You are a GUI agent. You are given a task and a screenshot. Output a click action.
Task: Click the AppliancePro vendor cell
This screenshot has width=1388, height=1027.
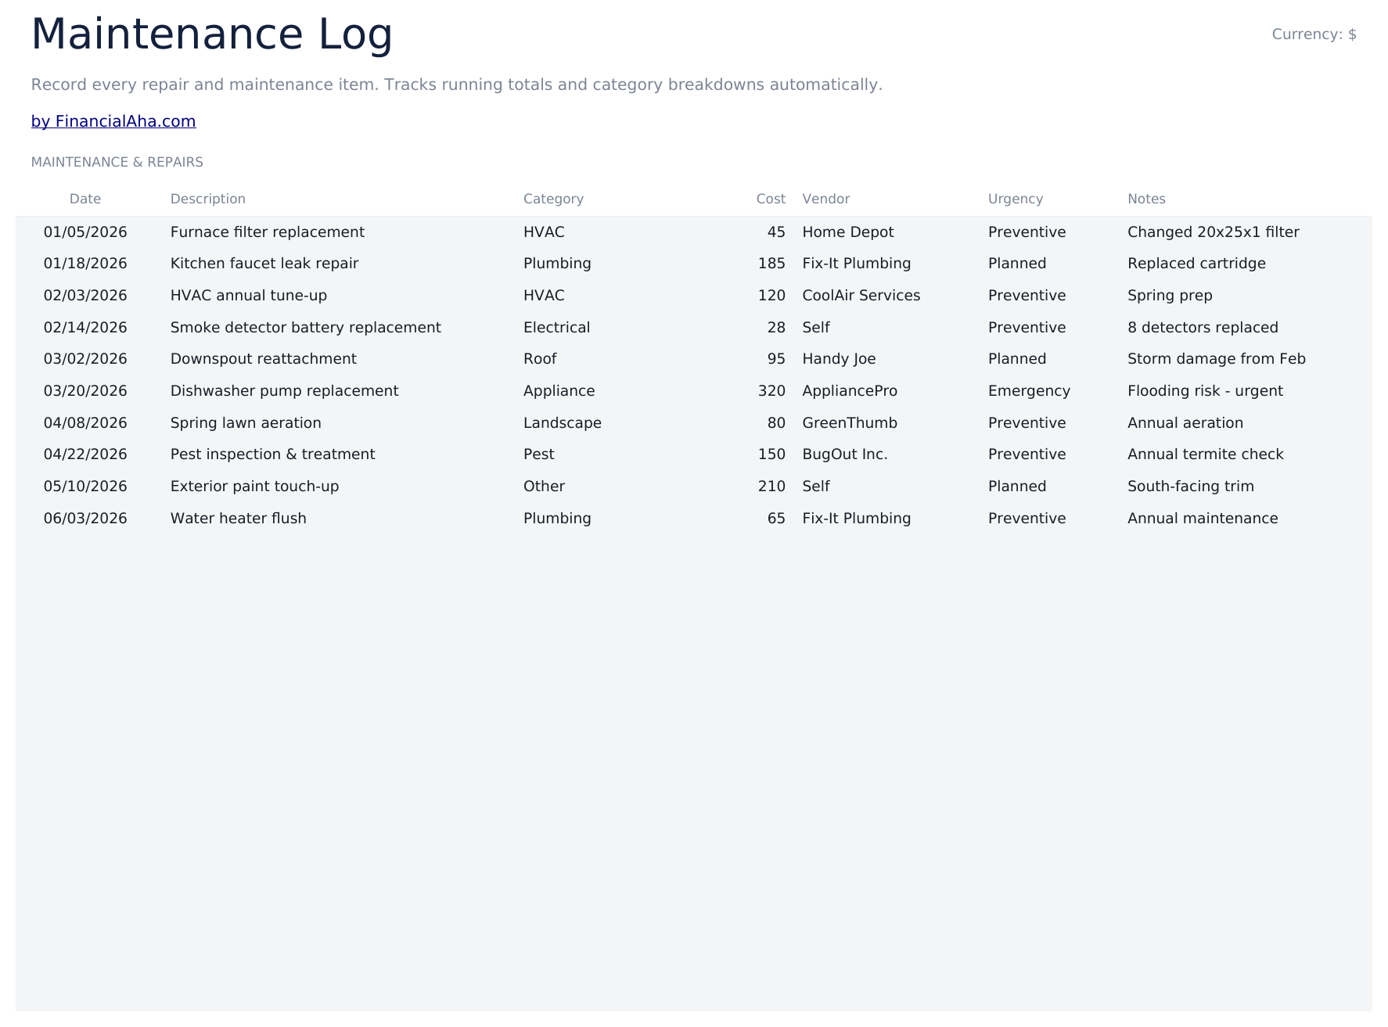tap(850, 391)
